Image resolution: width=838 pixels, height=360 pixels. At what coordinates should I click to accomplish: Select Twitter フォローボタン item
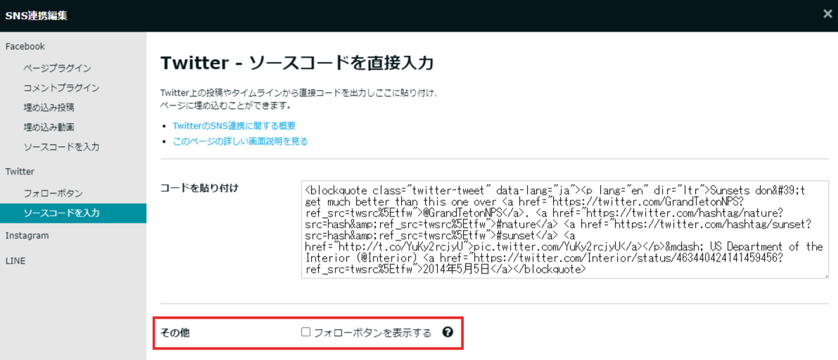click(x=53, y=193)
